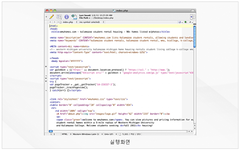Open the Text Options (T) toolbar icon
Viewport: 240px width, 150px height.
(x=59, y=16)
